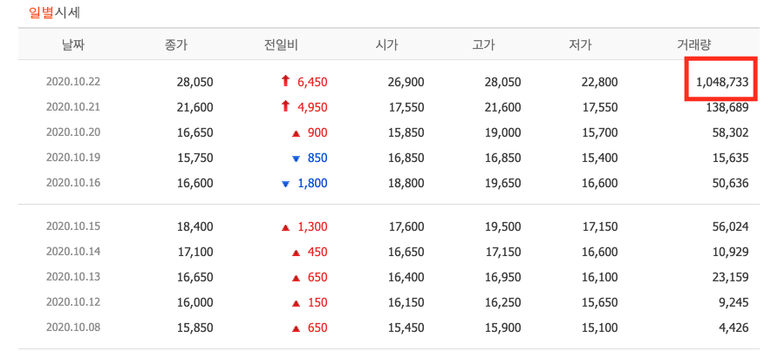The width and height of the screenshot is (771, 358).
Task: Click low price 15,100
Action: click(x=599, y=328)
